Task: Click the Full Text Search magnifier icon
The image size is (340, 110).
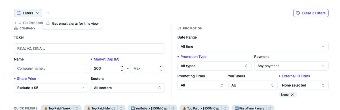Action: [x=20, y=23]
